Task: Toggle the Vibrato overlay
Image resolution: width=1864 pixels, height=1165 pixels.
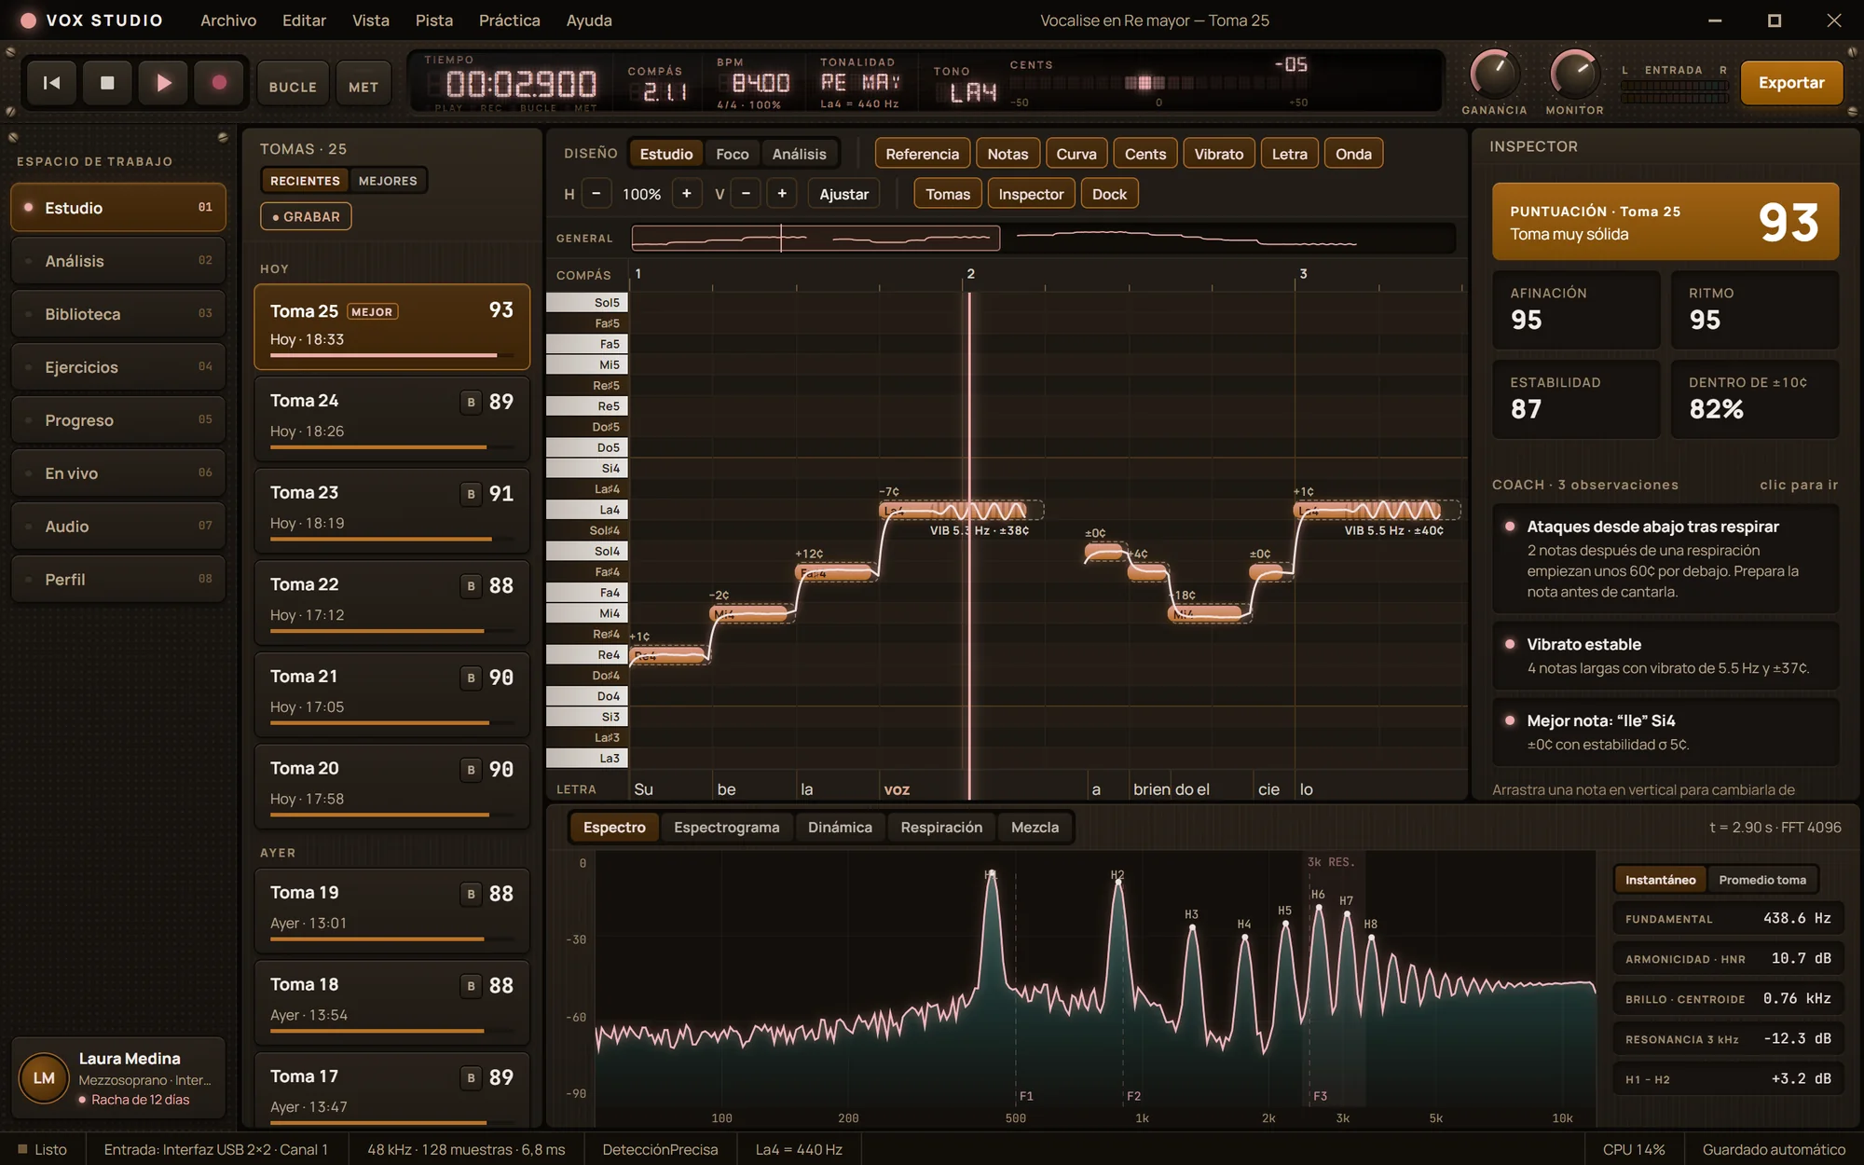Action: [1218, 154]
